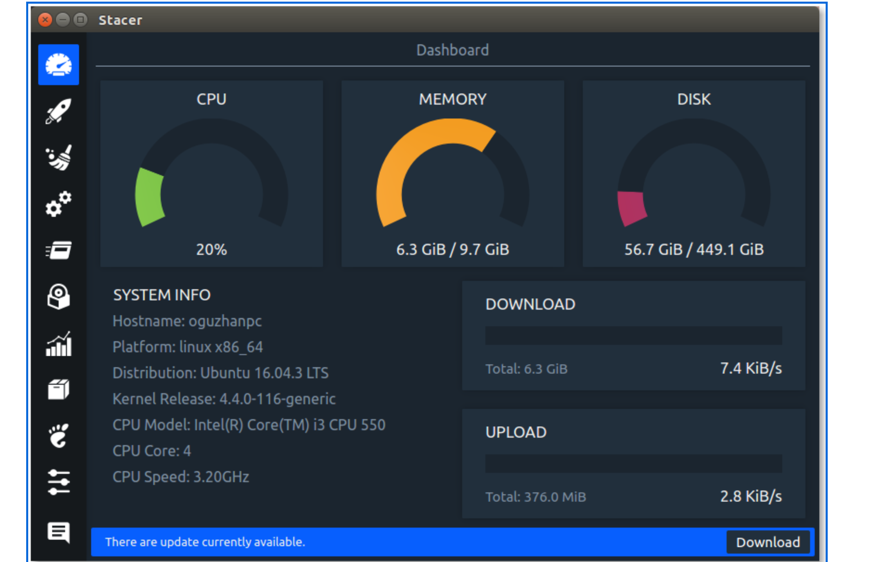Open Uninstaller disc-box icon
The image size is (869, 562).
[x=58, y=297]
